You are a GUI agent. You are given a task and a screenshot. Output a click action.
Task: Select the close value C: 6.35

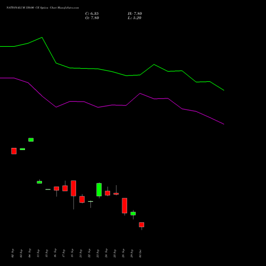click(x=92, y=14)
